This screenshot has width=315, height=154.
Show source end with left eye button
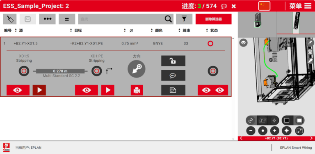[18, 90]
